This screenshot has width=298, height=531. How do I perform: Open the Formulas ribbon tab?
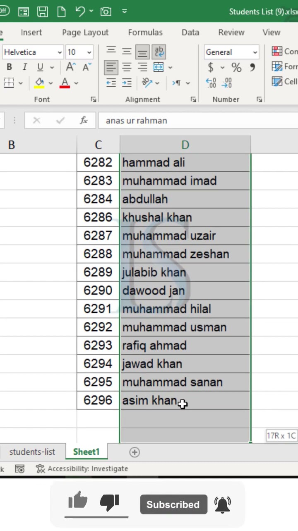tap(145, 32)
